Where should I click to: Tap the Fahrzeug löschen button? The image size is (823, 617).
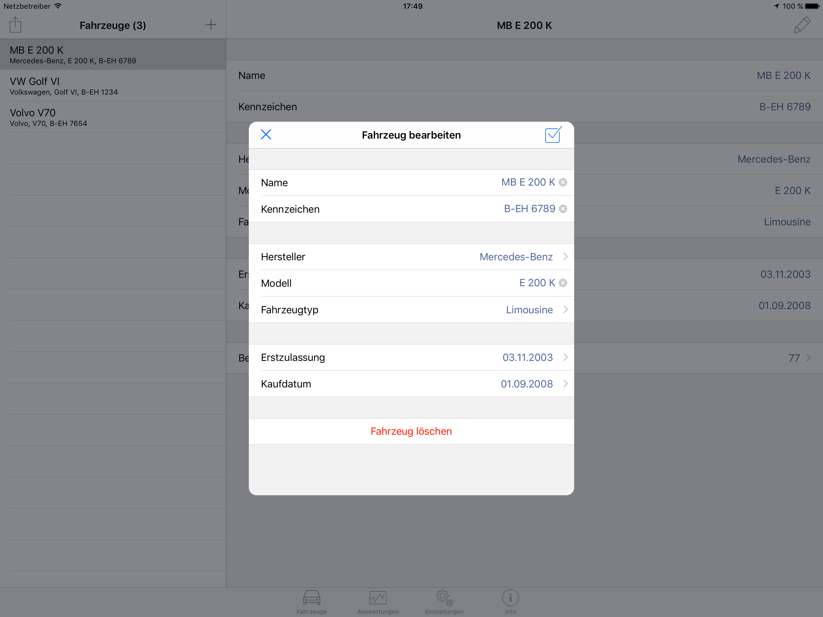point(411,431)
